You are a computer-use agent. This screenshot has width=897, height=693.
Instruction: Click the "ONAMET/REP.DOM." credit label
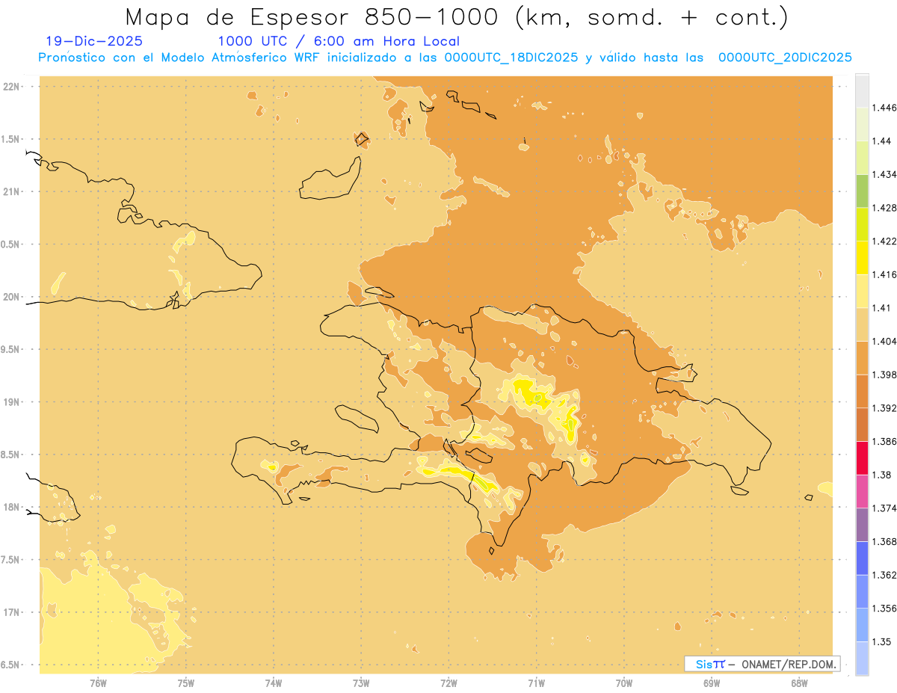pyautogui.click(x=789, y=664)
